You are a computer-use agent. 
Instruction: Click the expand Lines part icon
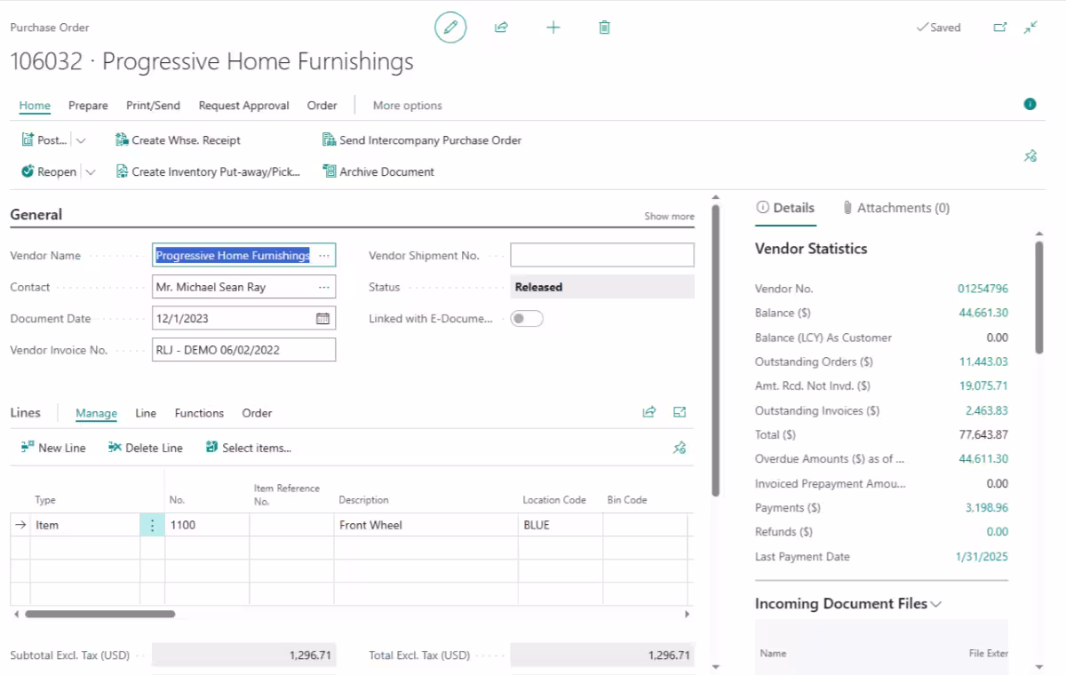click(x=680, y=412)
